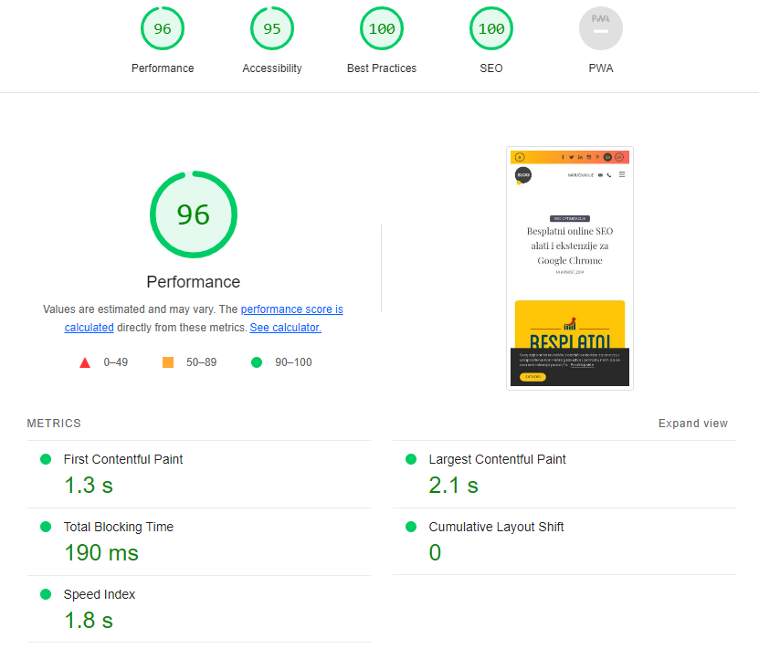This screenshot has height=649, width=759.
Task: Open the SEO score gauge
Action: (x=491, y=29)
